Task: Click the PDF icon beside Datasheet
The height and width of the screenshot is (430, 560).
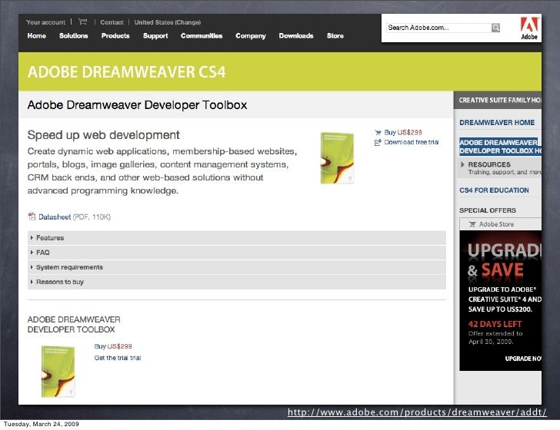Action: point(32,217)
